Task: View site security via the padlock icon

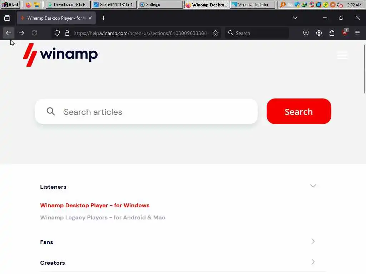Action: [67, 33]
